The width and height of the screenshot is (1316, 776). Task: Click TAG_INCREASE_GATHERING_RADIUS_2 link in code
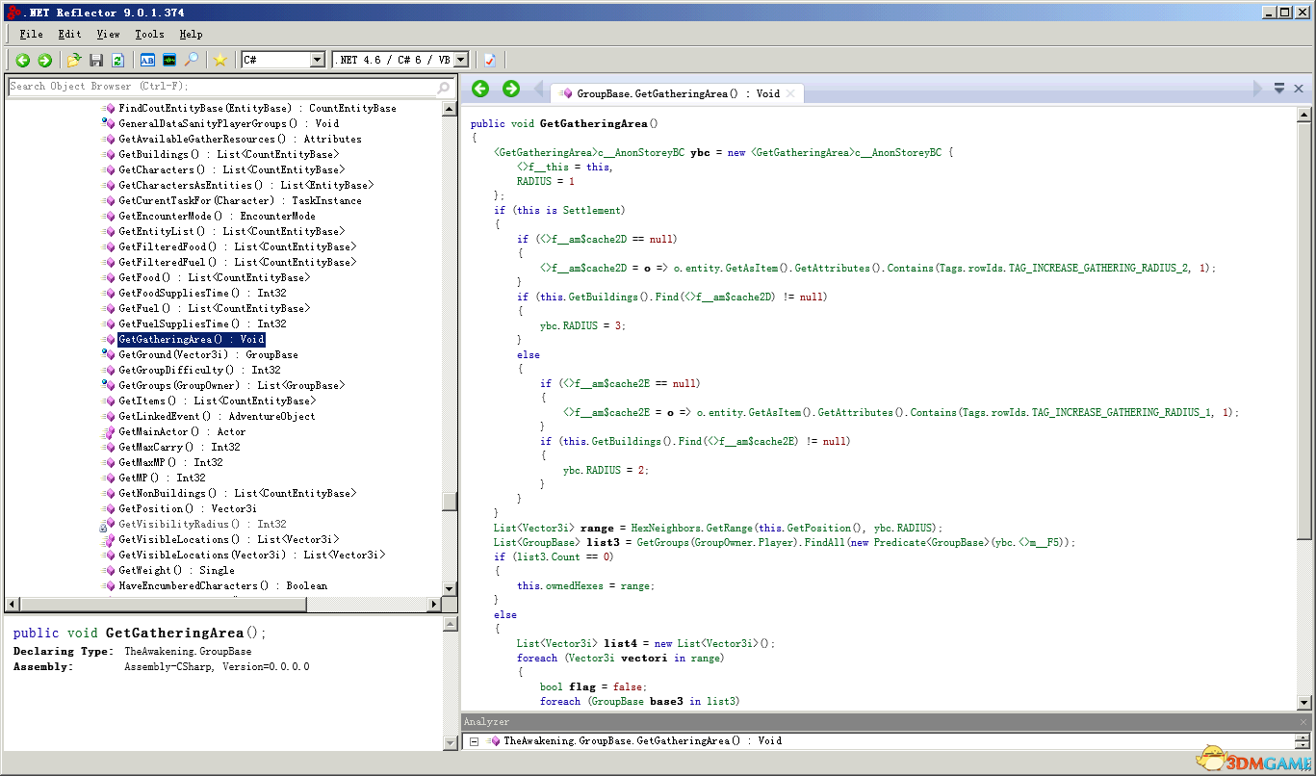pos(1097,268)
